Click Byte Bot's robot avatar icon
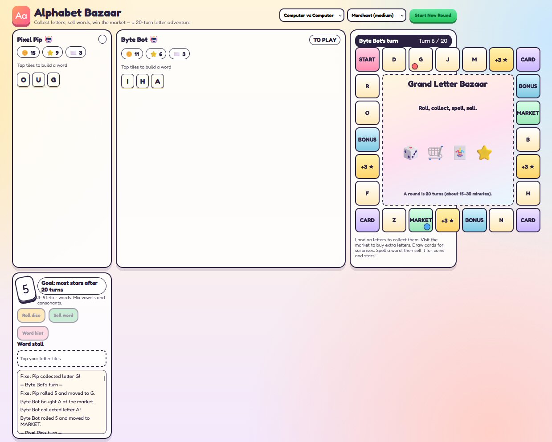The width and height of the screenshot is (552, 442). (154, 40)
